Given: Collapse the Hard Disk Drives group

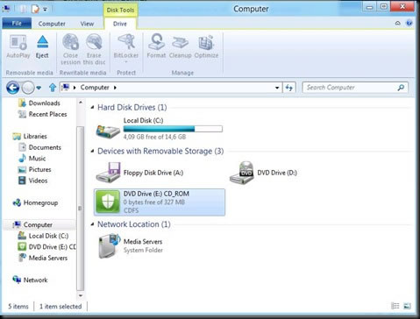Looking at the screenshot, I should tap(92, 108).
